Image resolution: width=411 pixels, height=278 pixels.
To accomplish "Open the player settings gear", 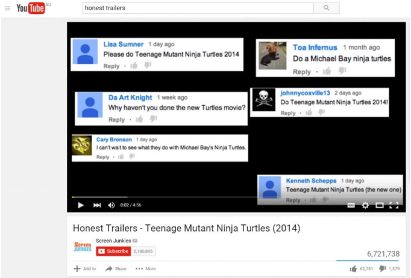I will click(365, 205).
